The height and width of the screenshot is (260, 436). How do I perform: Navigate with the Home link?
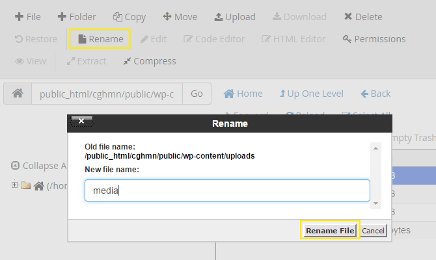coord(243,94)
